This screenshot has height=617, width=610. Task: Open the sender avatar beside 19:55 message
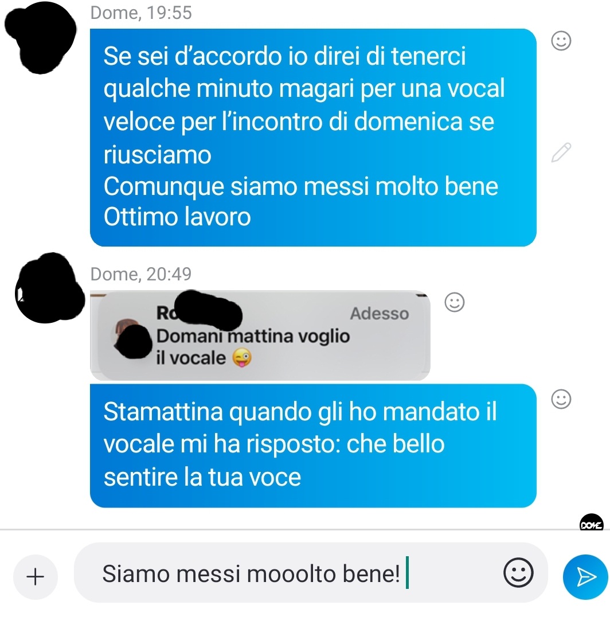click(x=40, y=37)
